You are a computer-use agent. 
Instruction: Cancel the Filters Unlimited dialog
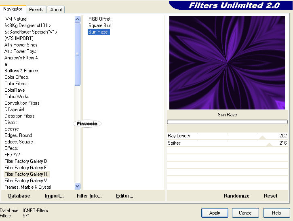245,213
